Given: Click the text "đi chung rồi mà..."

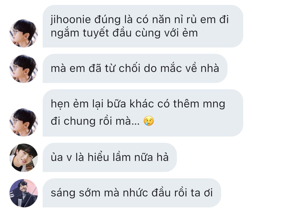Looking at the screenshot, I should (x=95, y=121).
